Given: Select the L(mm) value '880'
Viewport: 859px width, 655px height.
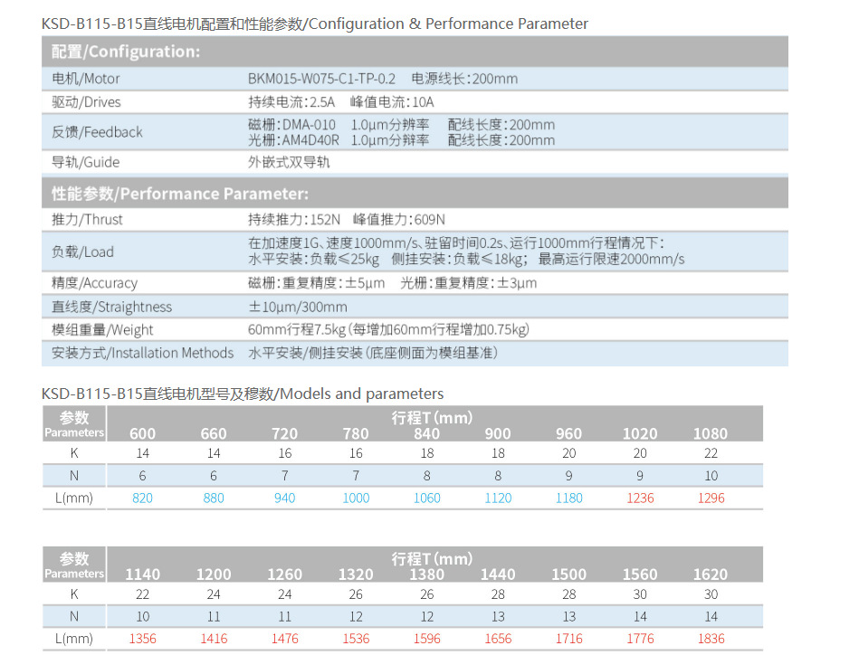Looking at the screenshot, I should (x=214, y=498).
